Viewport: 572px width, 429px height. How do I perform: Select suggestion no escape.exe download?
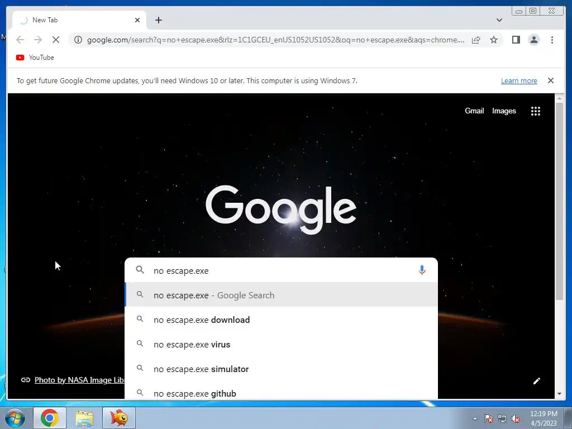pyautogui.click(x=281, y=320)
